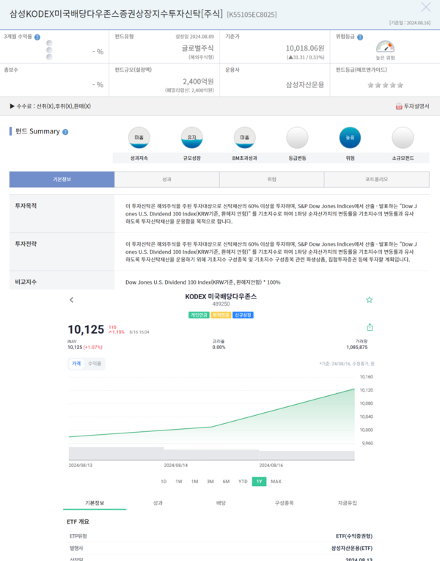The image size is (440, 561).
Task: Click the 10,018.06원 기준가 value
Action: [305, 48]
